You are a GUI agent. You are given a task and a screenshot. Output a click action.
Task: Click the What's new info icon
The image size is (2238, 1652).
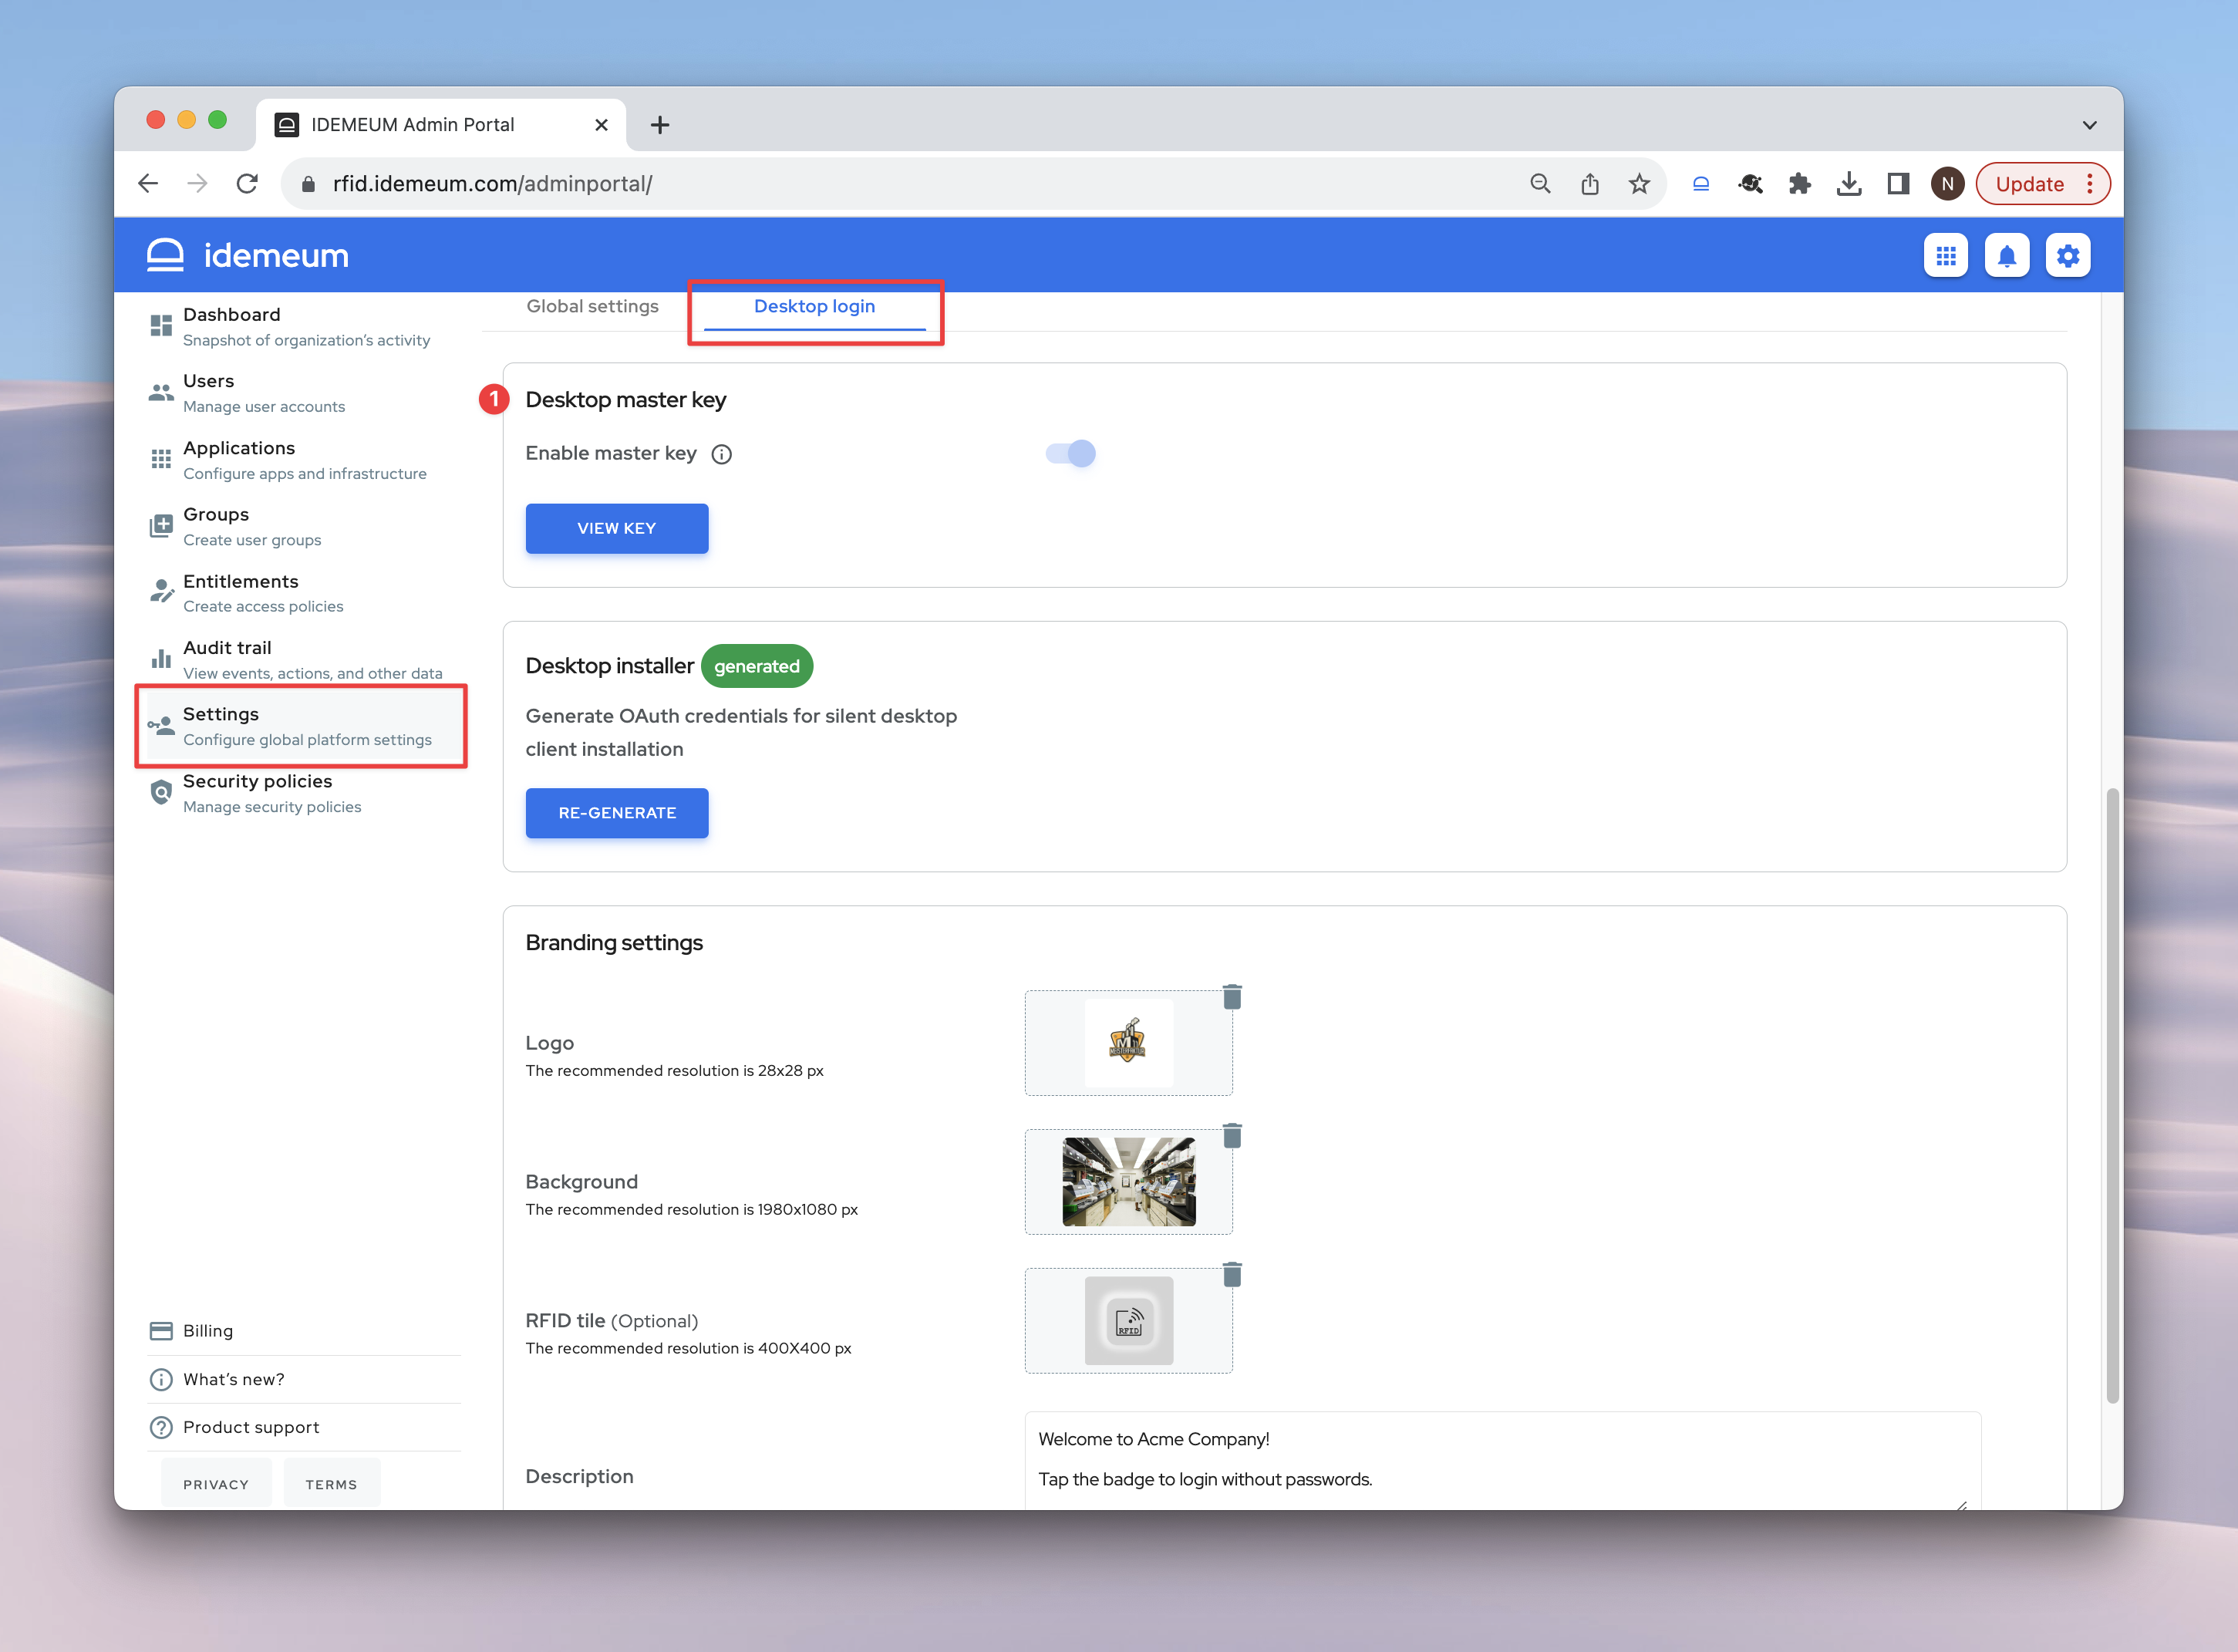pos(161,1379)
